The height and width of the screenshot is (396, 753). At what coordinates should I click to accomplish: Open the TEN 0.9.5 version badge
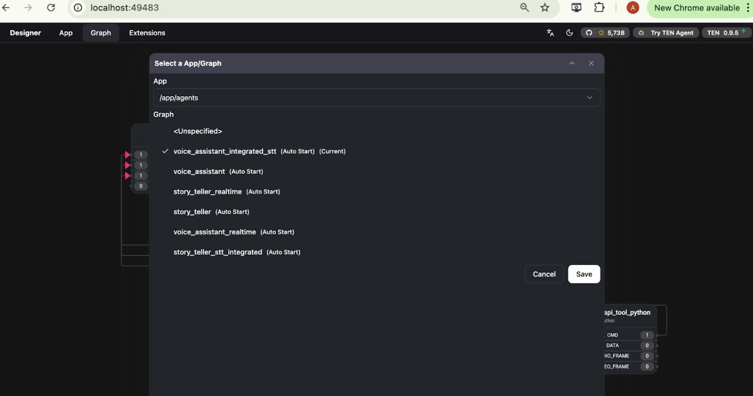pyautogui.click(x=726, y=33)
